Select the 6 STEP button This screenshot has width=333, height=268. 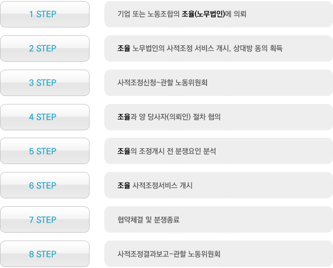pyautogui.click(x=45, y=185)
